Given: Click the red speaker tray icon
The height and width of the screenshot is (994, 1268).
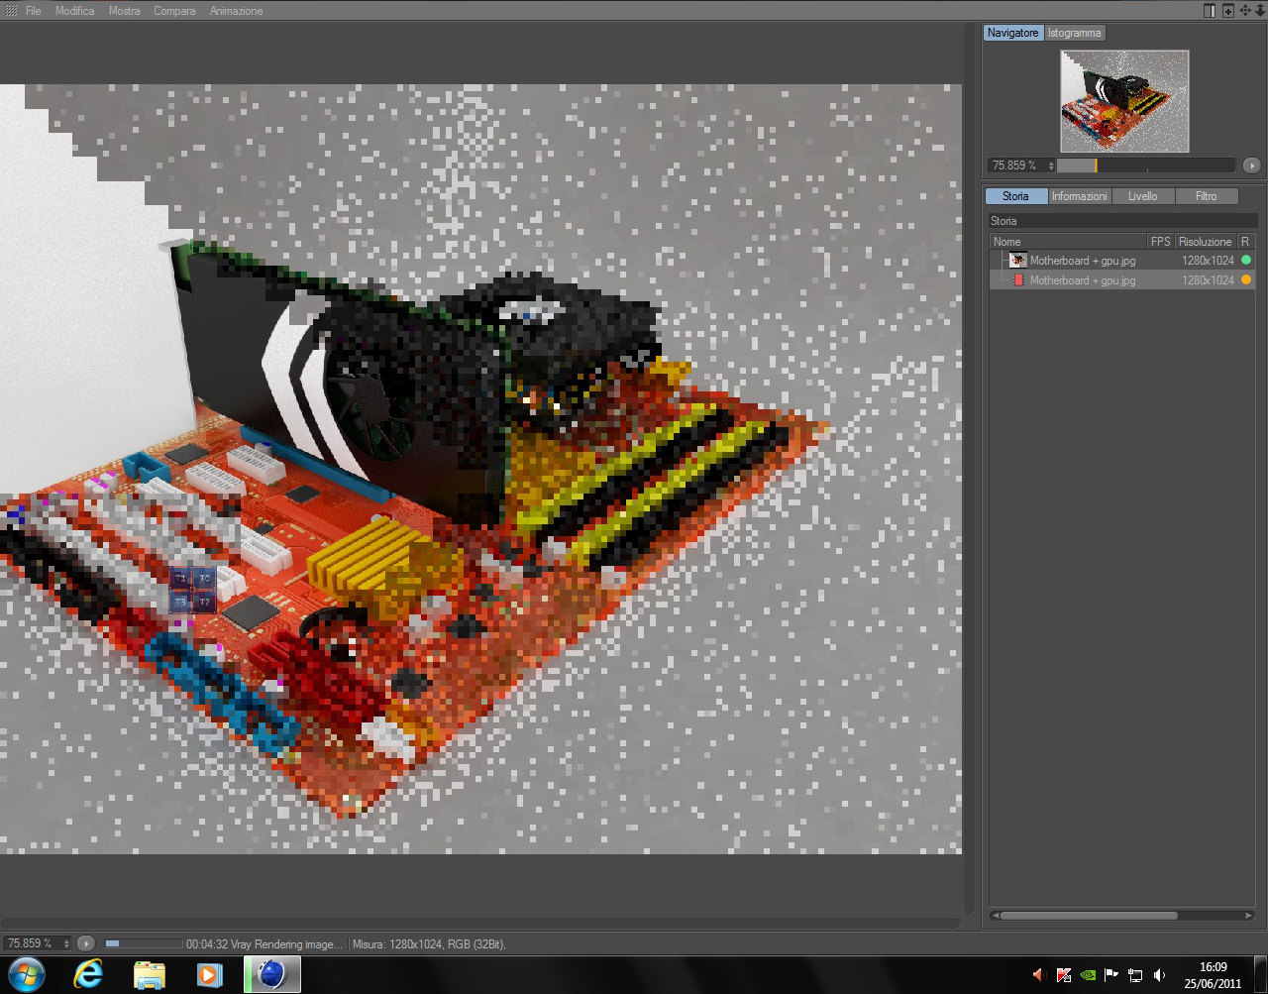Looking at the screenshot, I should (1039, 975).
